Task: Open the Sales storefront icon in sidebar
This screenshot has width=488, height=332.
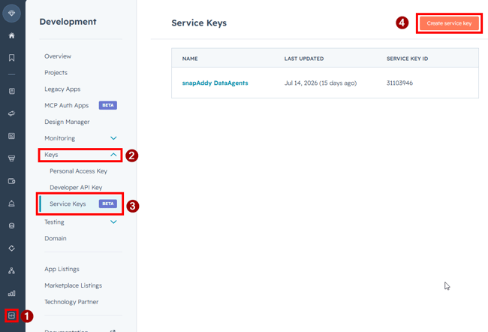Action: coord(11,158)
